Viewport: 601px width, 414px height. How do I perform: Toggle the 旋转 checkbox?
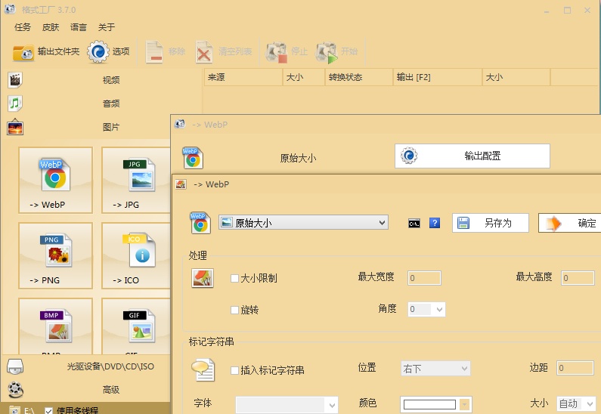point(235,310)
